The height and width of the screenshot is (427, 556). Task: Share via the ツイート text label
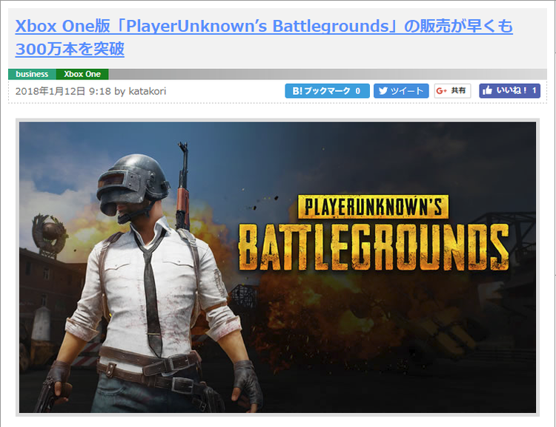(x=407, y=91)
